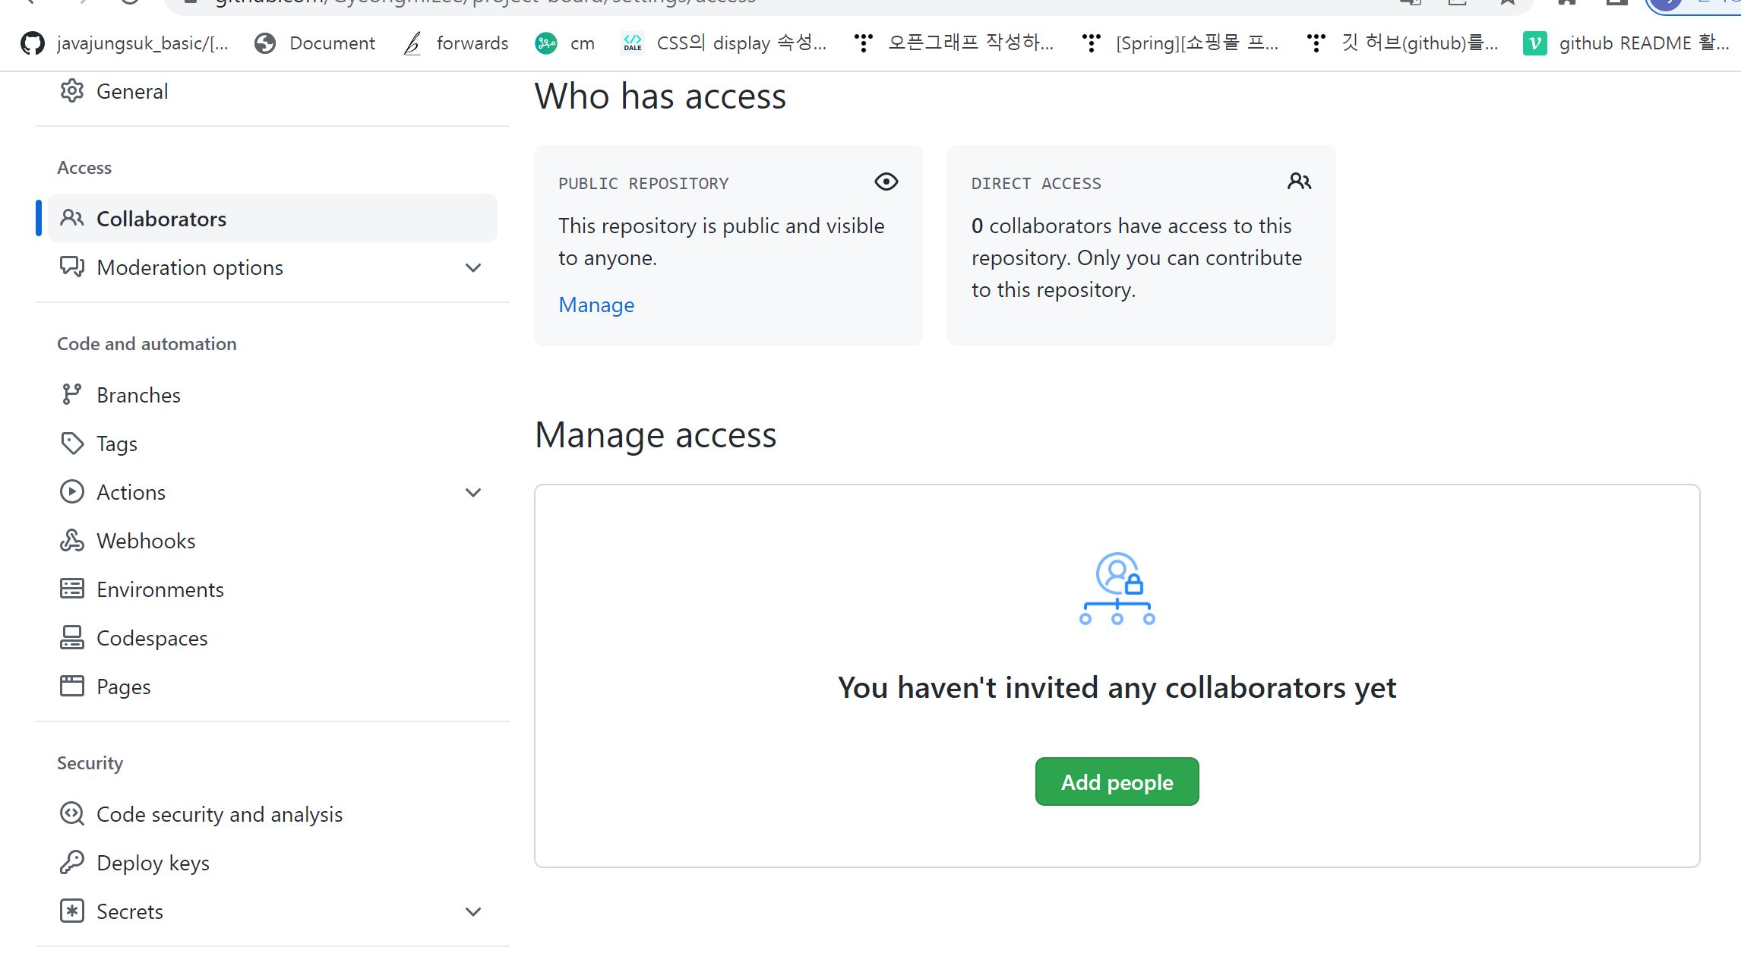Screen dimensions: 1741x963
Task: Click the Deploy keys key icon
Action: tap(71, 863)
